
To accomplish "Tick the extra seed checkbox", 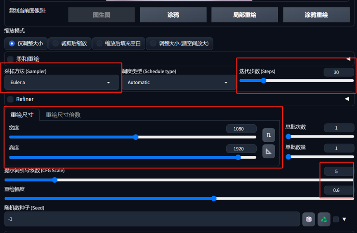I will 336,219.
